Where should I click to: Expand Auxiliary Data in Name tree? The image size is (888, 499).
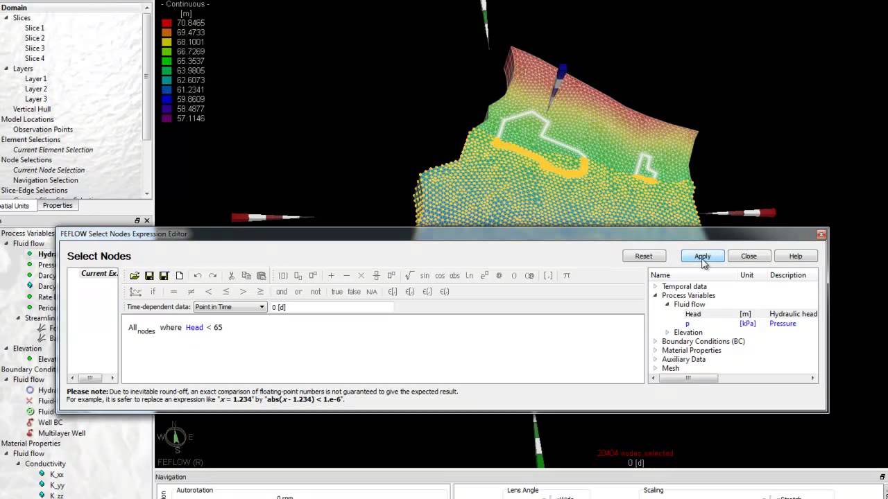coord(655,359)
